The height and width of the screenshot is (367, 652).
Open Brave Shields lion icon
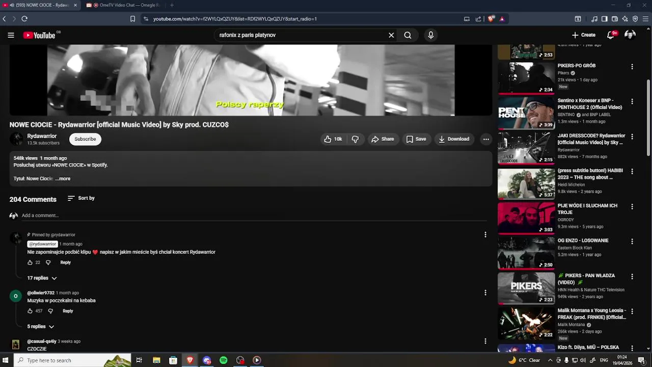[x=491, y=19]
